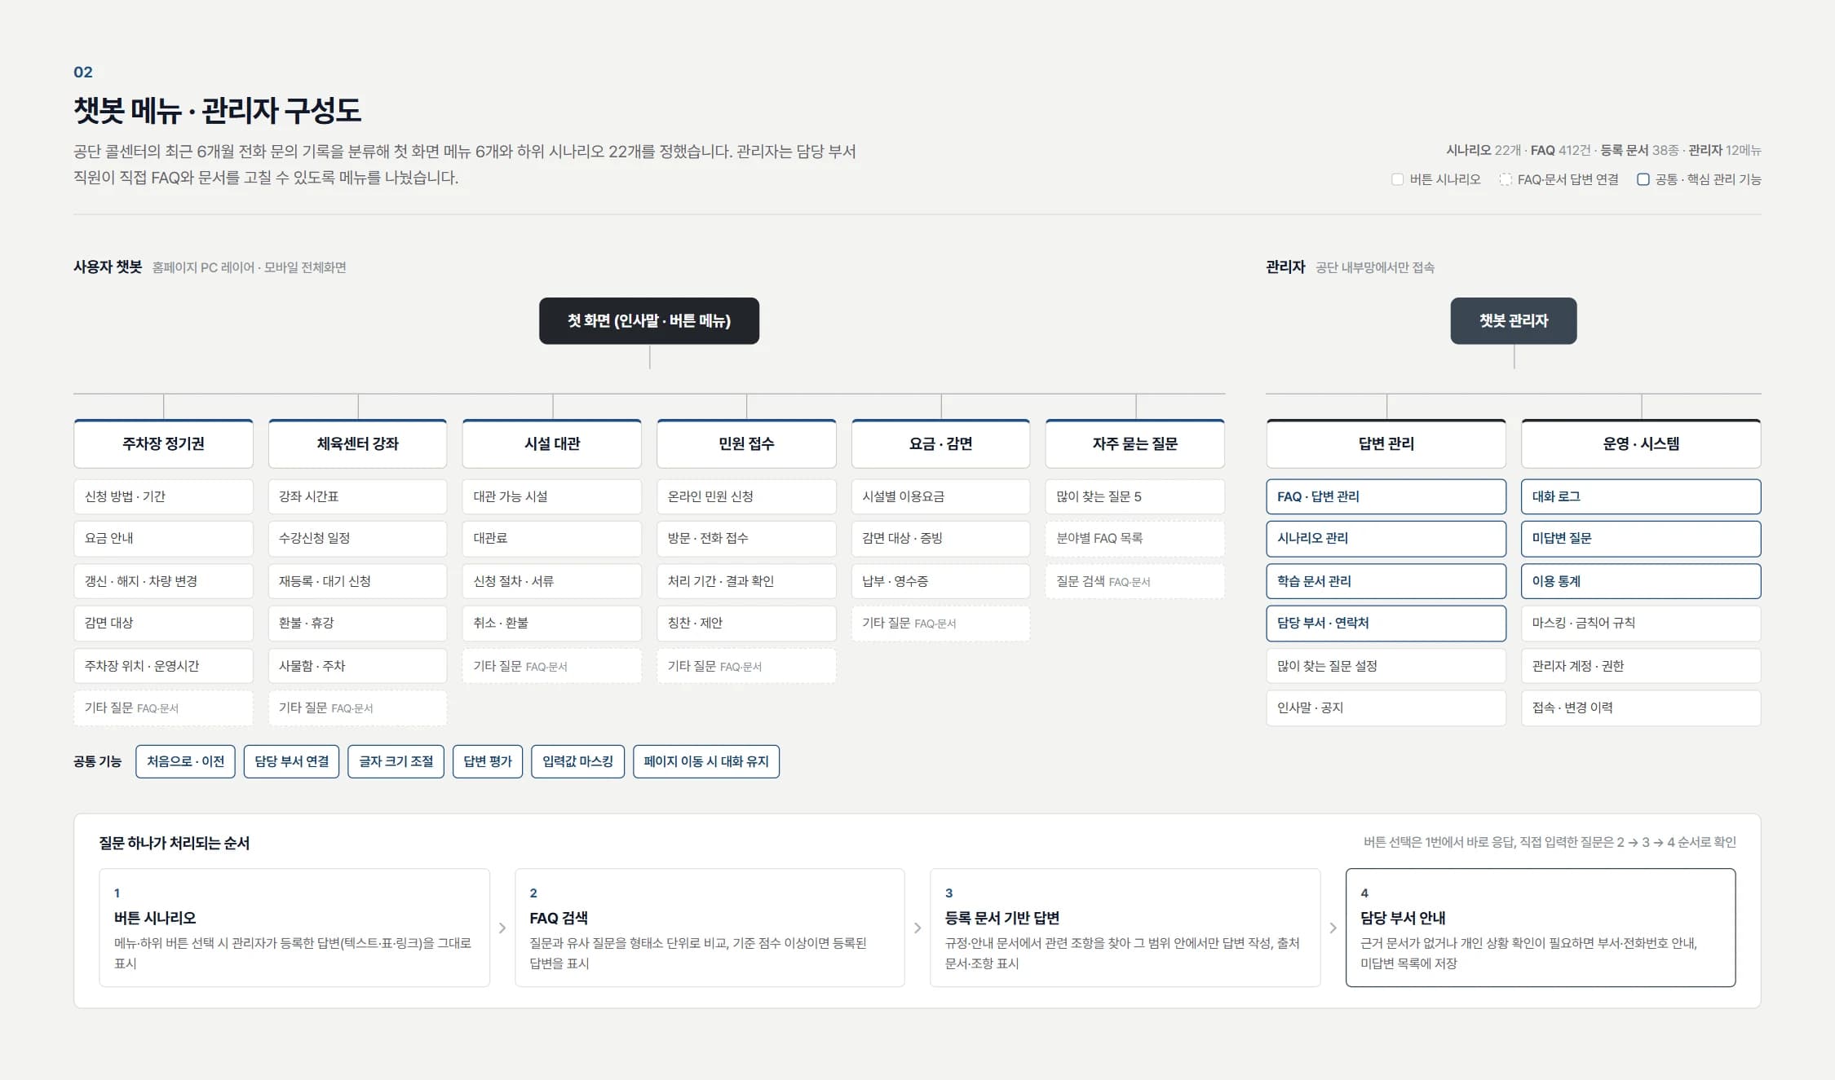
Task: Click the 공통 · 핵심 관리 기능 legend box
Action: point(1643,179)
